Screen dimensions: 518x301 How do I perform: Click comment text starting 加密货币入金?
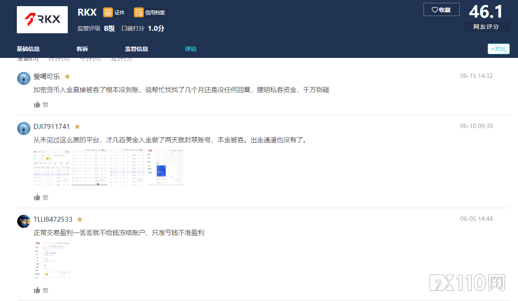[182, 90]
